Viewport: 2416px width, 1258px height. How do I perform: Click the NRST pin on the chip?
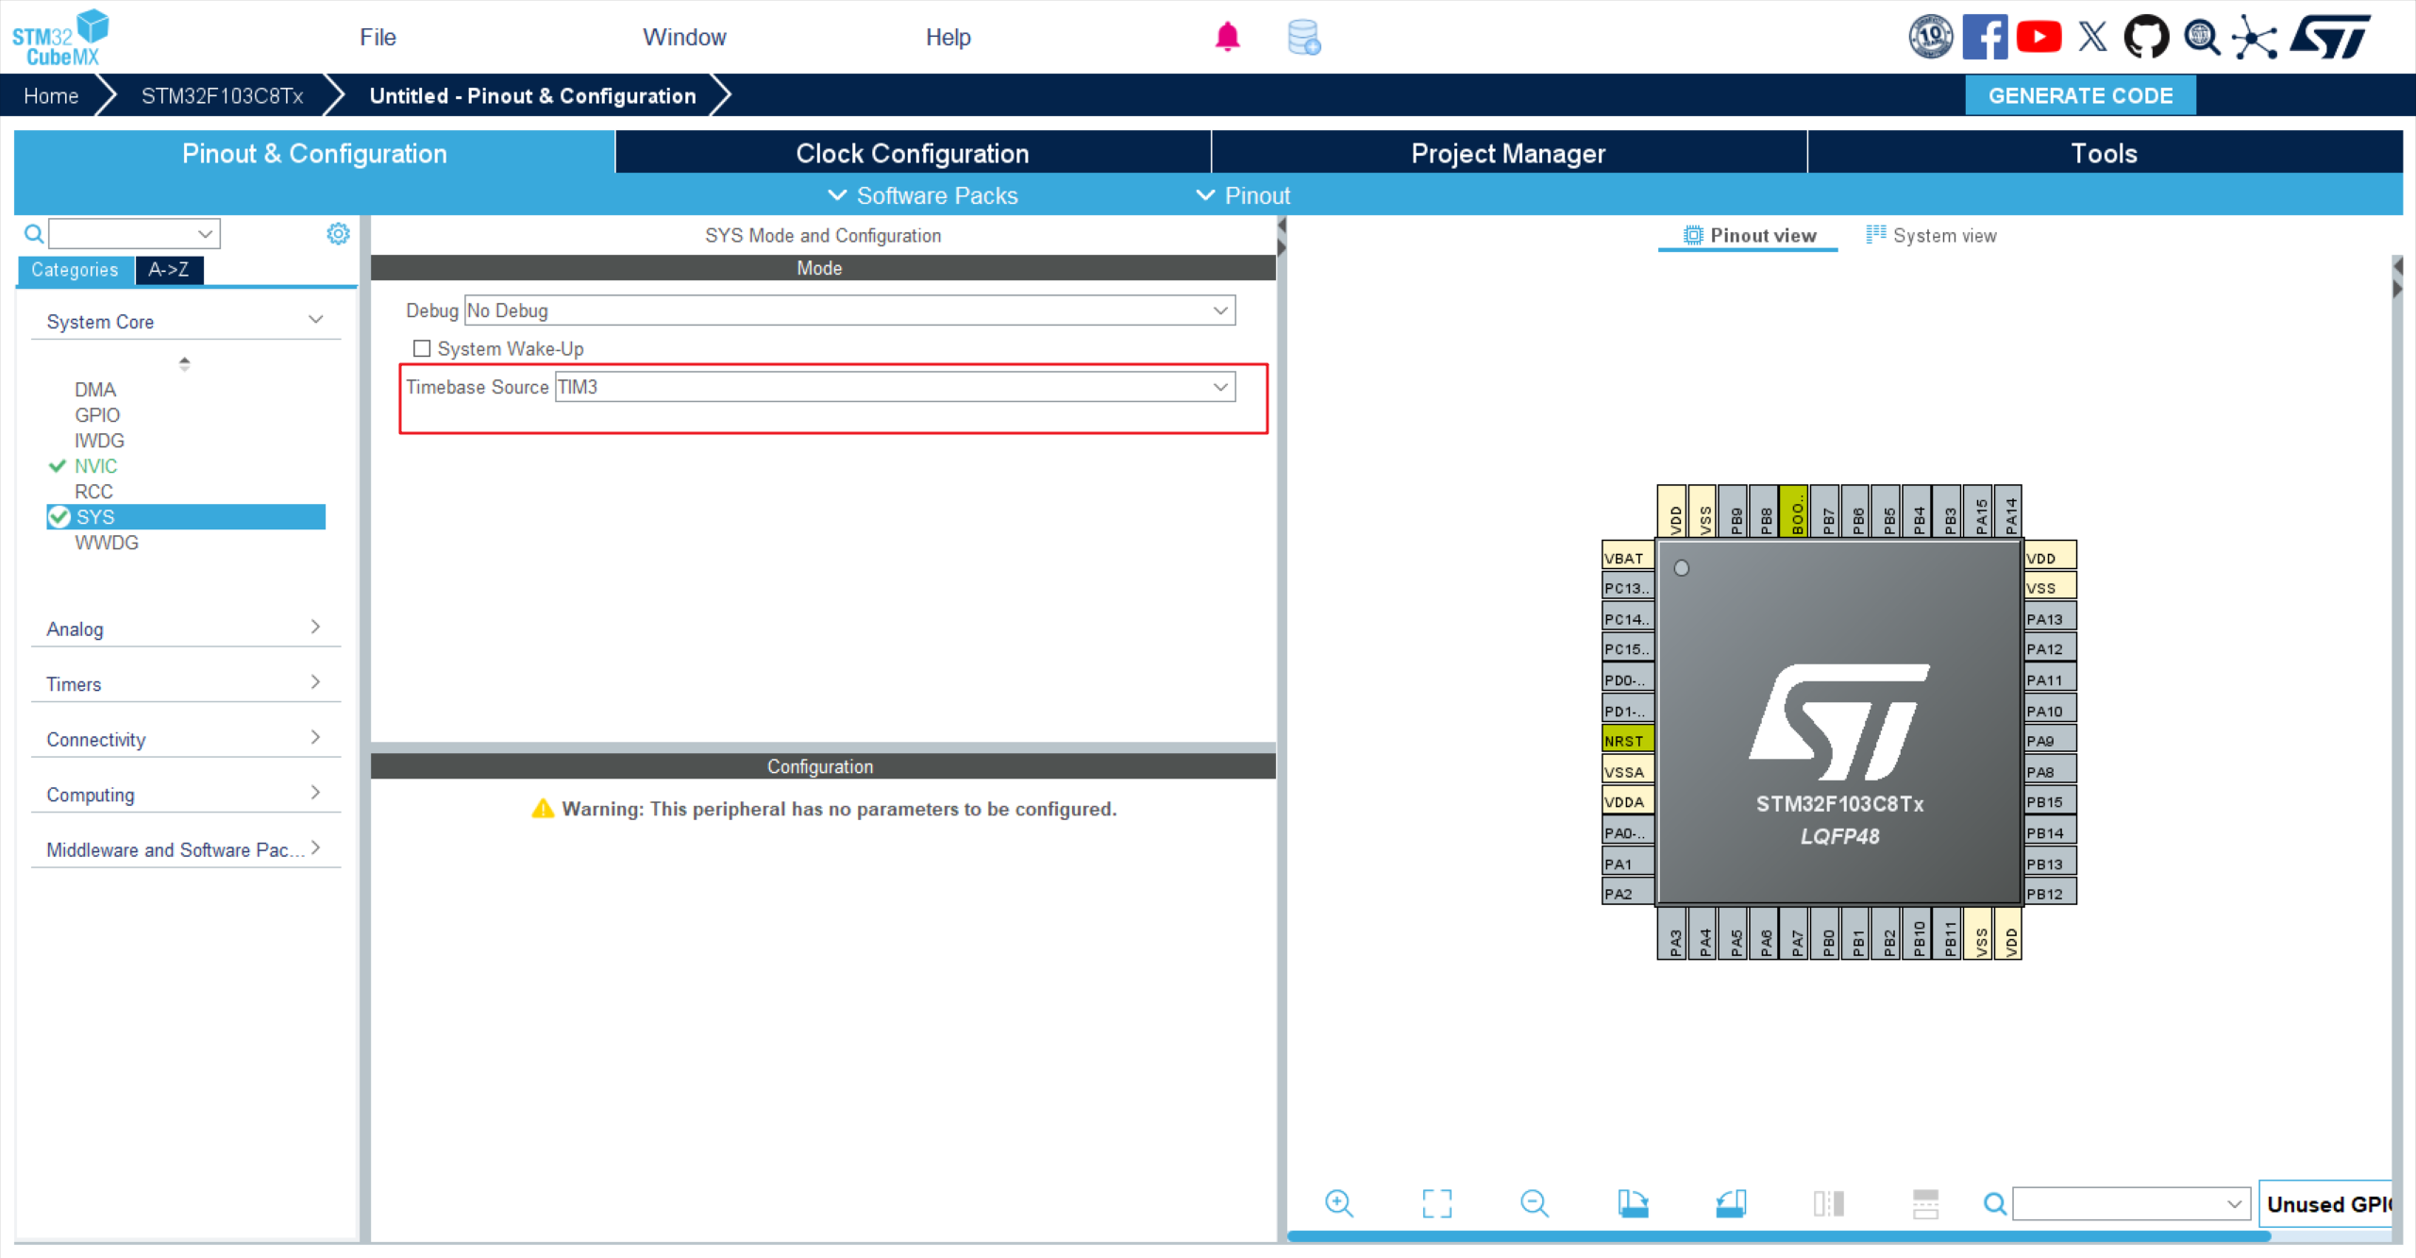tap(1628, 741)
